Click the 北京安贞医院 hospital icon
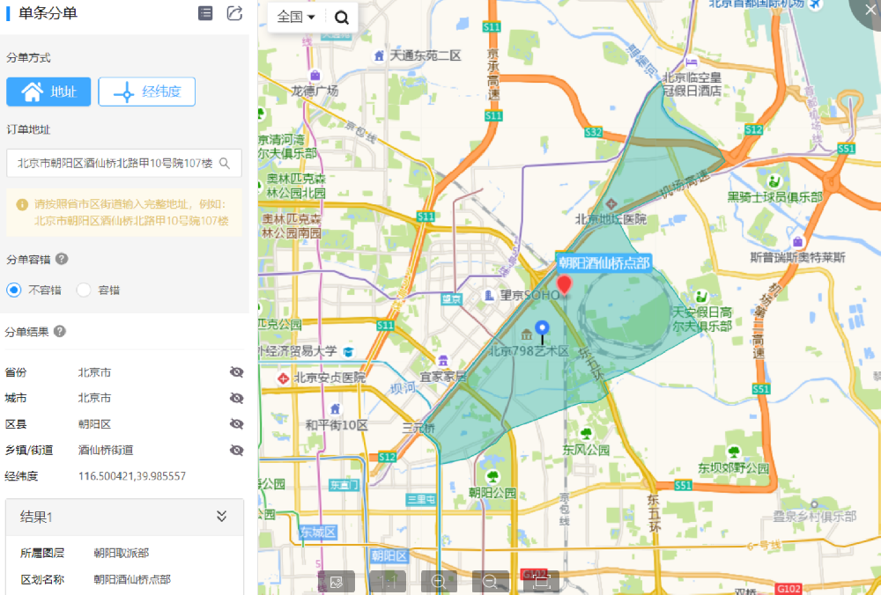The height and width of the screenshot is (595, 881). click(283, 378)
